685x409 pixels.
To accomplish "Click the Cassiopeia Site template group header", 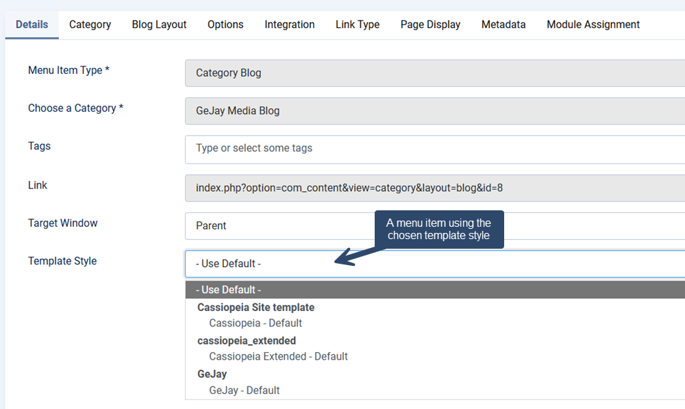I will [256, 308].
